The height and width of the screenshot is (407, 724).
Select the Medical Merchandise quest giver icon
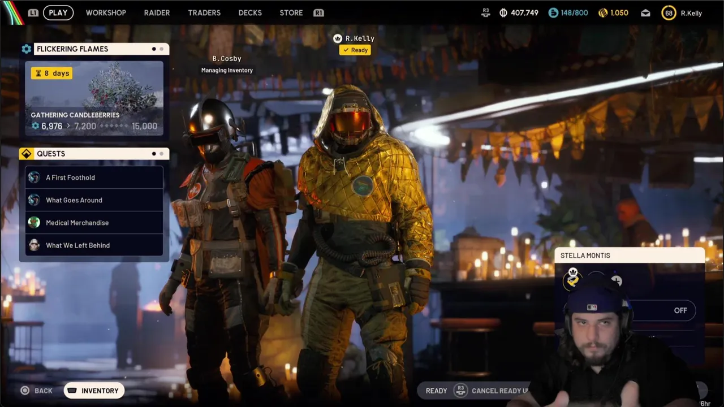tap(35, 223)
